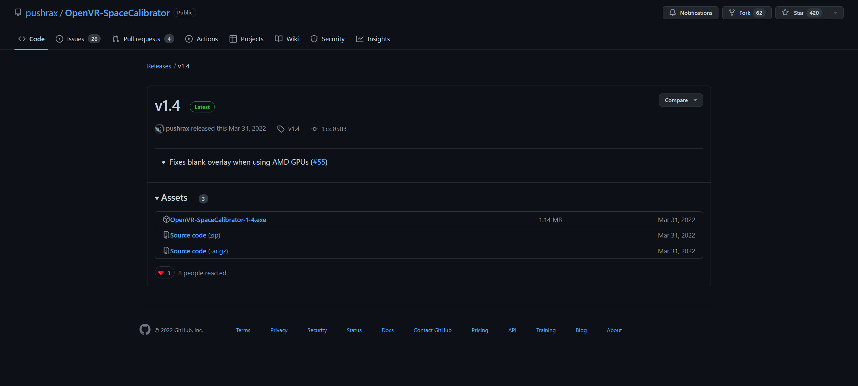Image resolution: width=858 pixels, height=386 pixels.
Task: Open the Pull requests tab
Action: 143,39
